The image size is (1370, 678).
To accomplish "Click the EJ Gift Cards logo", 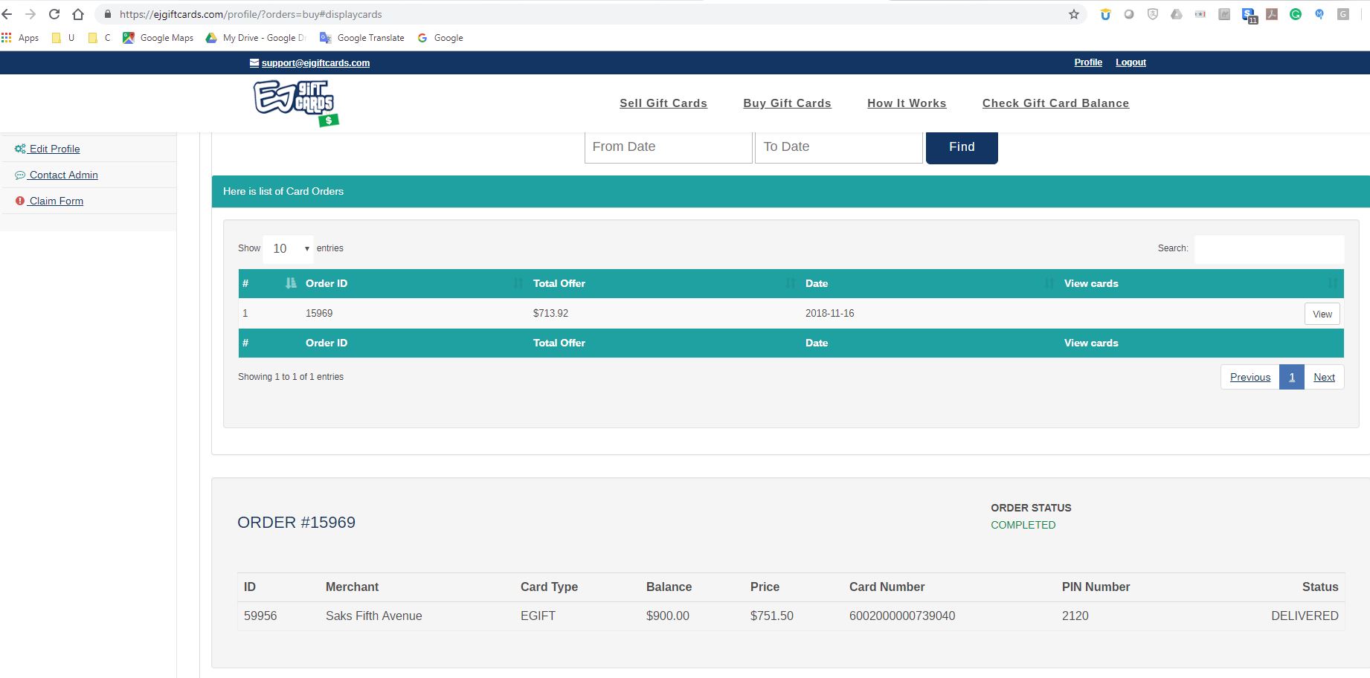I will tap(295, 103).
